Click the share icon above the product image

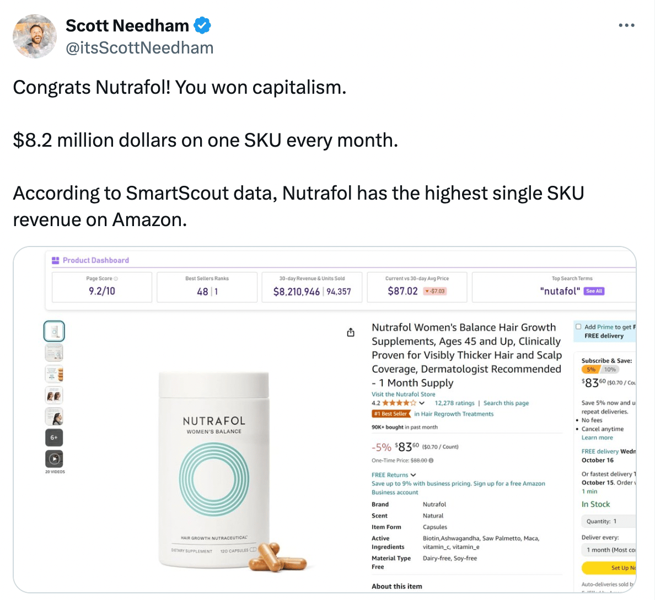coord(351,332)
